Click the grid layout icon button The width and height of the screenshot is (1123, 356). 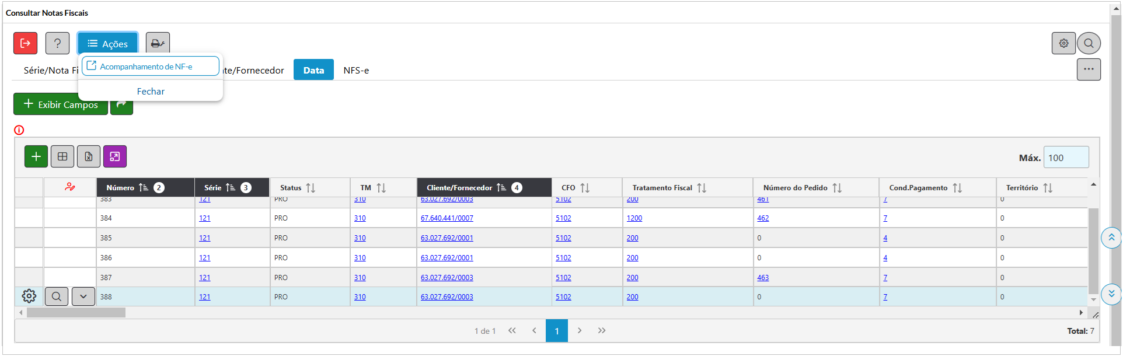click(62, 156)
